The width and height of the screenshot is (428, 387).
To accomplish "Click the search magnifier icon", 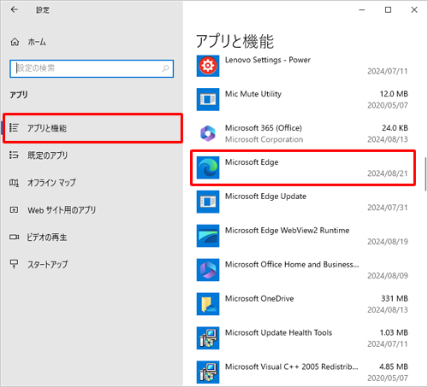I will [165, 68].
